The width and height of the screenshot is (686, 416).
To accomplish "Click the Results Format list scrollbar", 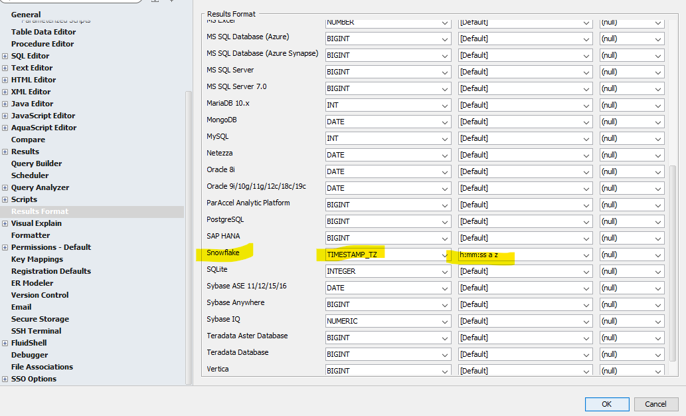I will [x=672, y=266].
